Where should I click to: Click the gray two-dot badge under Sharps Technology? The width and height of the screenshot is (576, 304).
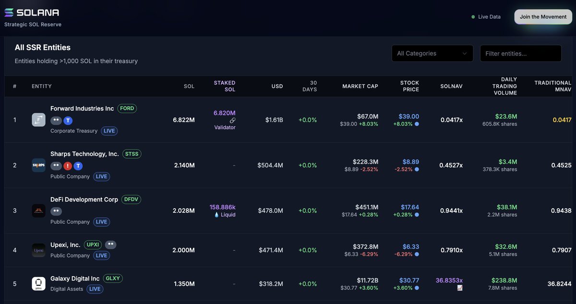(57, 166)
